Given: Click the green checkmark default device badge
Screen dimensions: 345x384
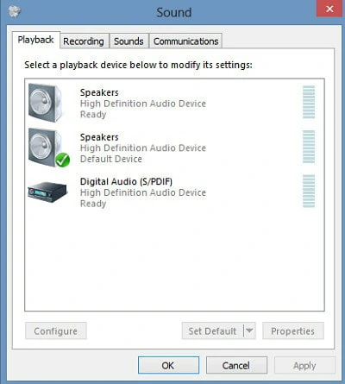Looking at the screenshot, I should (x=63, y=160).
